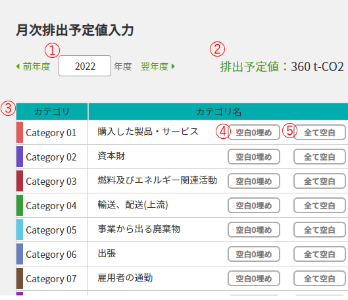Click the green Category 04 color swatch
The height and width of the screenshot is (300, 348).
(x=20, y=205)
